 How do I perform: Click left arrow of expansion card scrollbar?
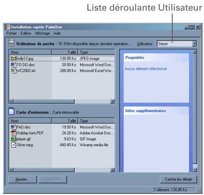point(11,170)
